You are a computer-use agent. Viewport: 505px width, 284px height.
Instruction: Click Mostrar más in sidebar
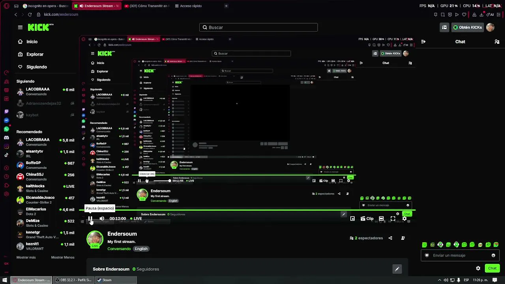click(26, 258)
